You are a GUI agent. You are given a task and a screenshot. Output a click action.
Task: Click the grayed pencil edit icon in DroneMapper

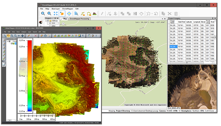click(x=102, y=14)
